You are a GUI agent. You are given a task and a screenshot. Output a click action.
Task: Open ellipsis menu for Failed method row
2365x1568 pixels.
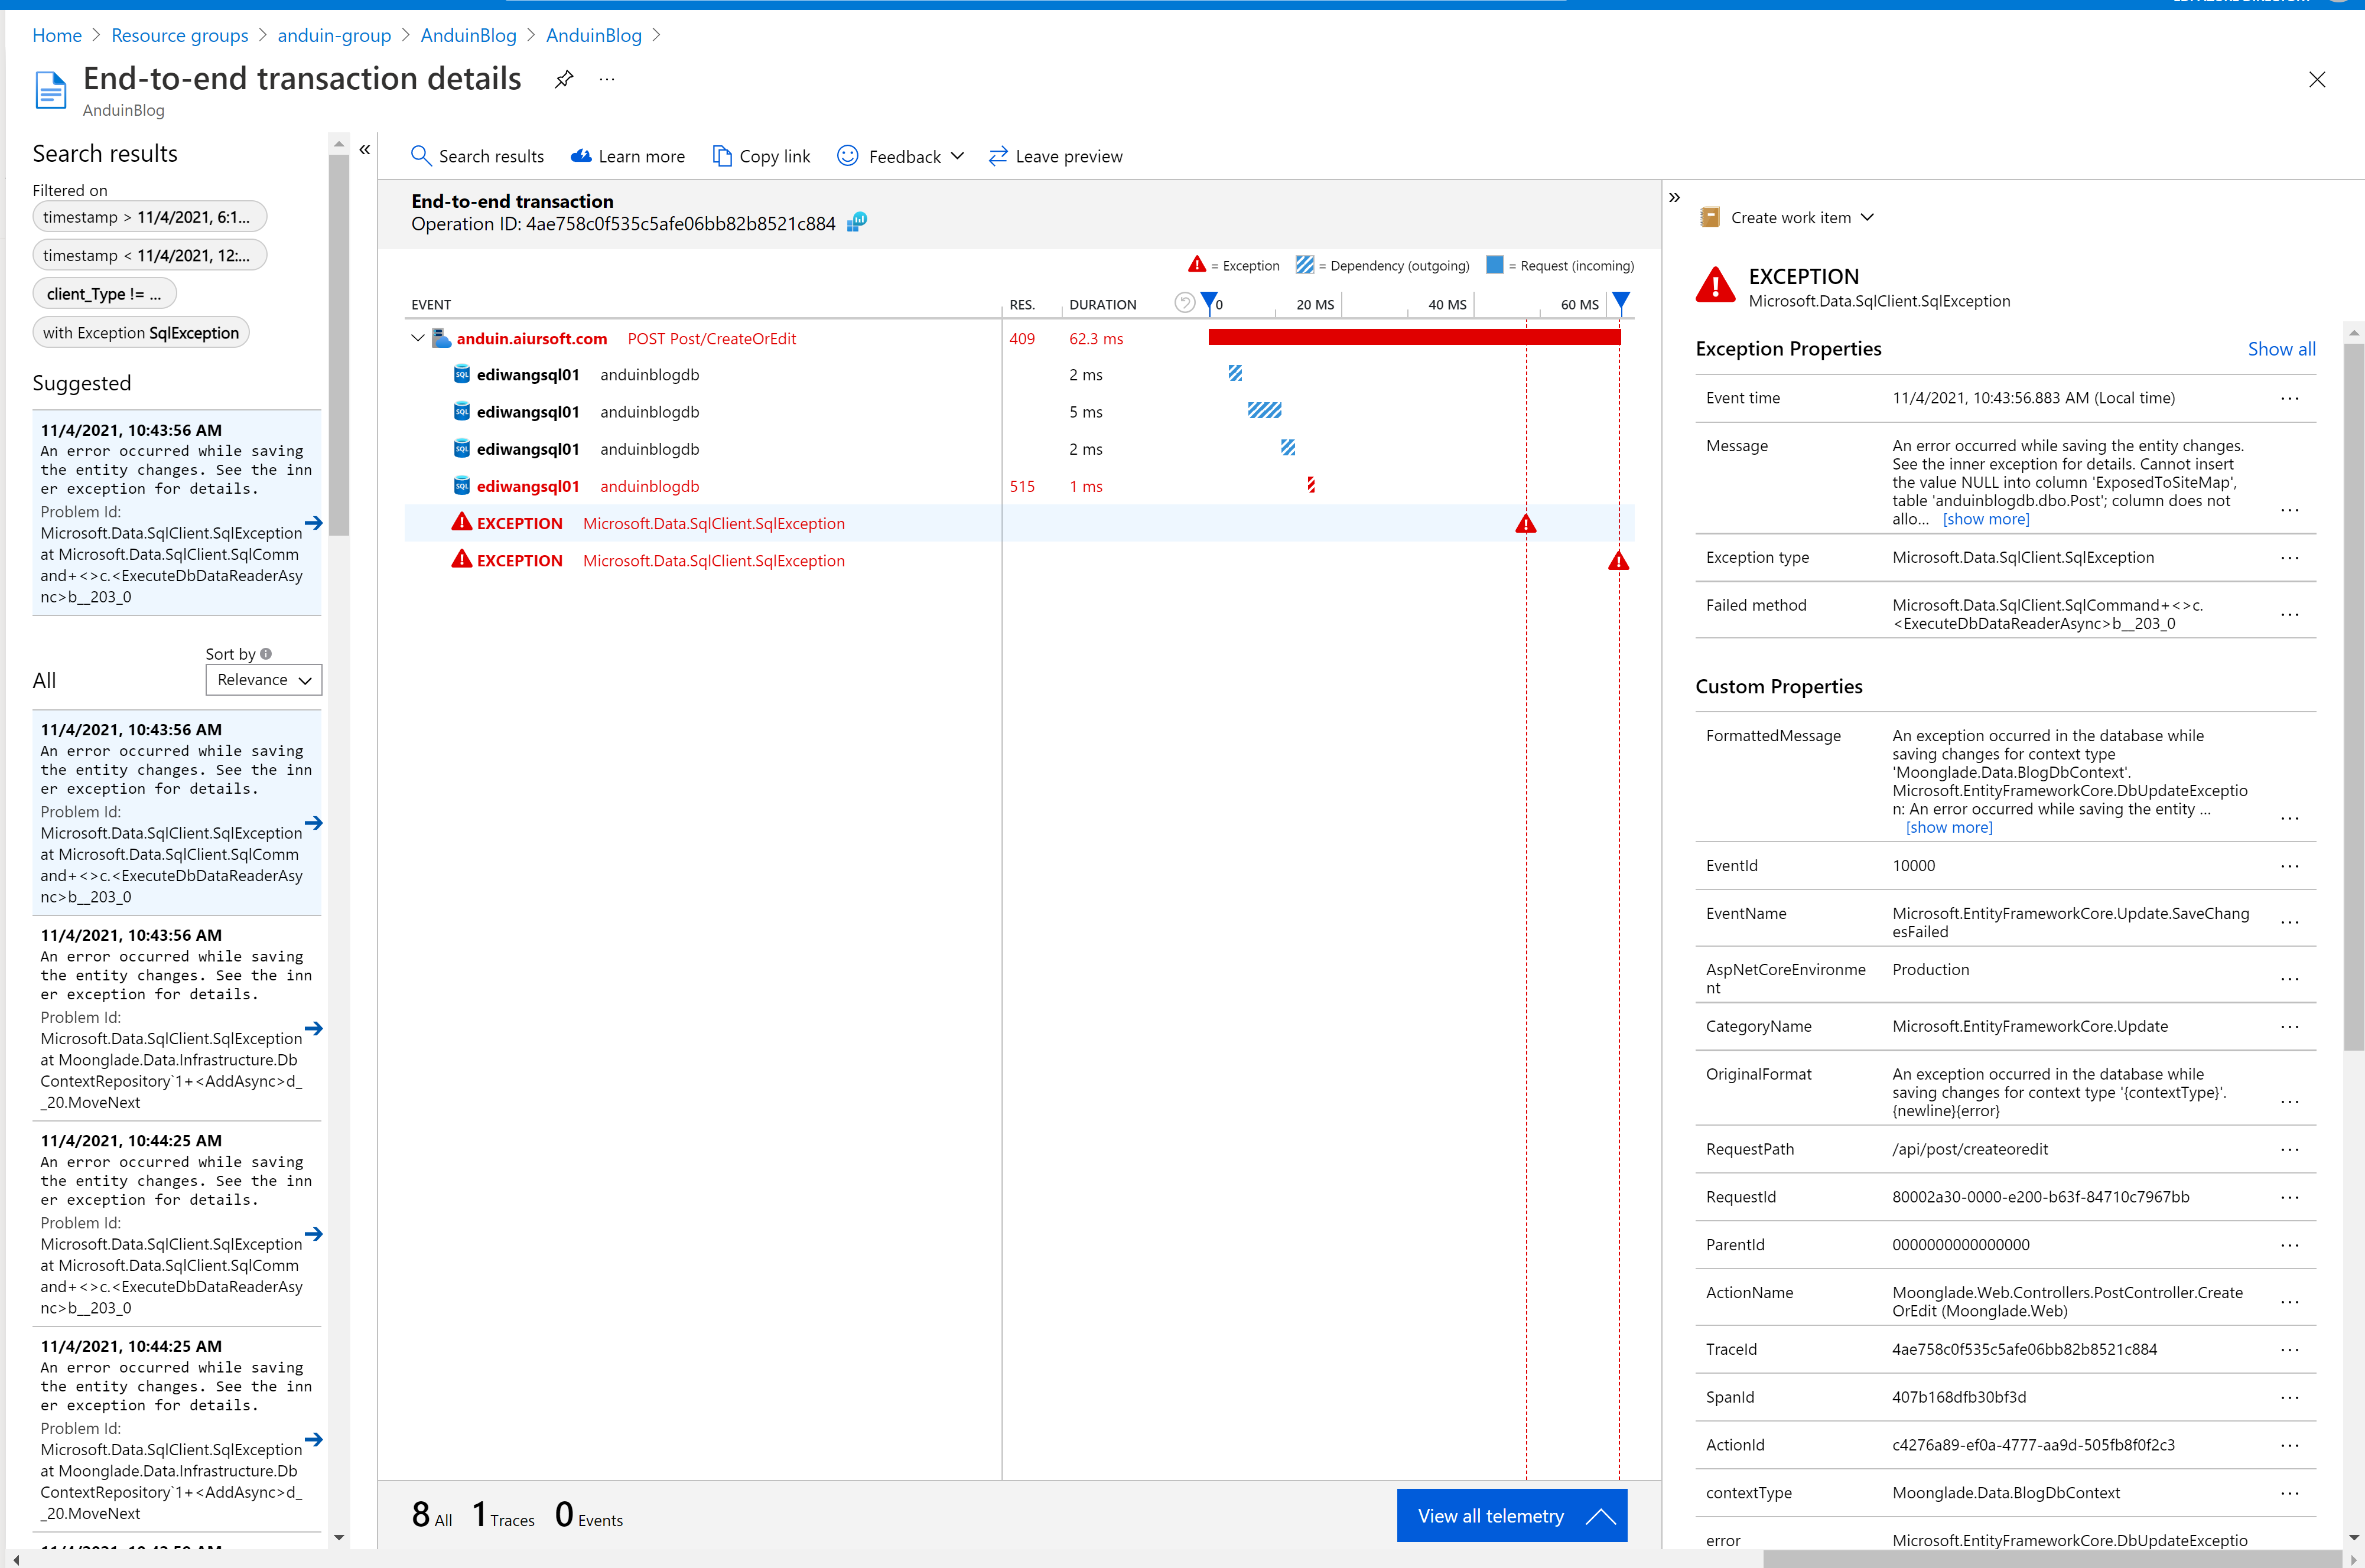click(x=2290, y=615)
